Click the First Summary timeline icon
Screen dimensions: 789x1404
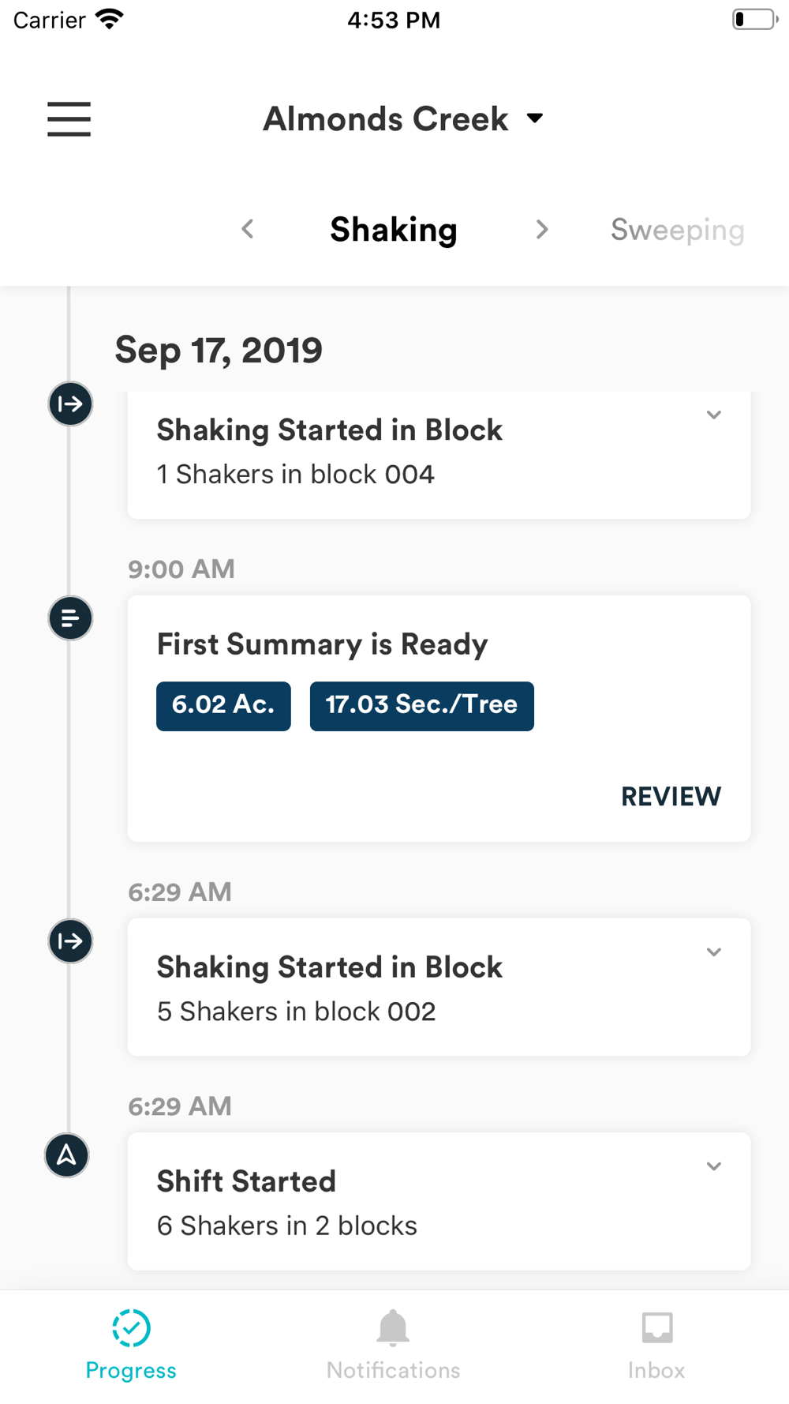[x=70, y=618]
